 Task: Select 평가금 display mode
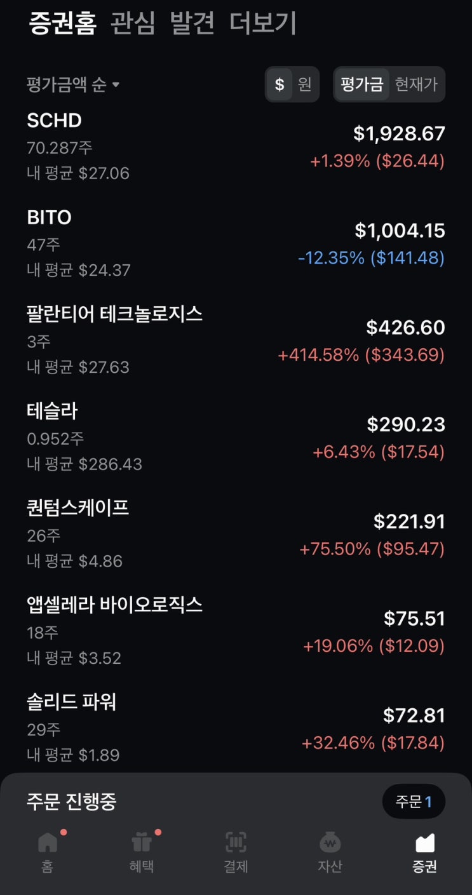tap(361, 84)
